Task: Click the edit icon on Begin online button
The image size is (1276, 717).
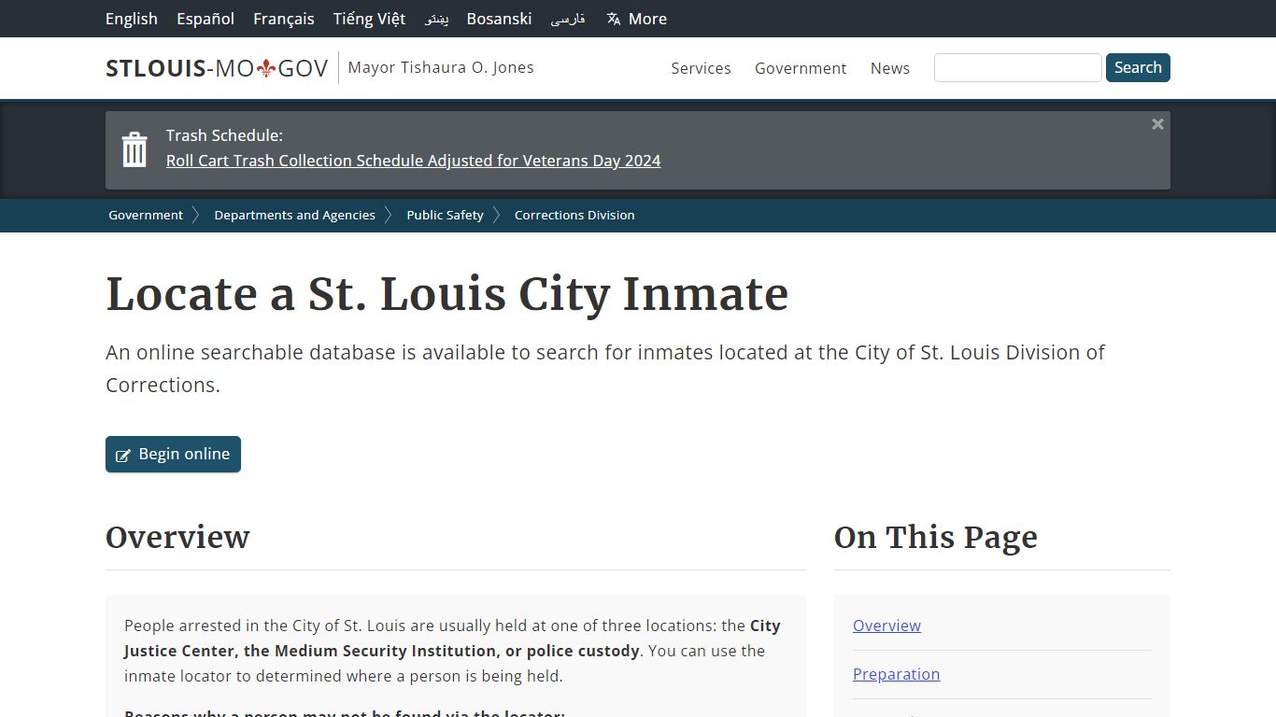Action: [x=123, y=456]
